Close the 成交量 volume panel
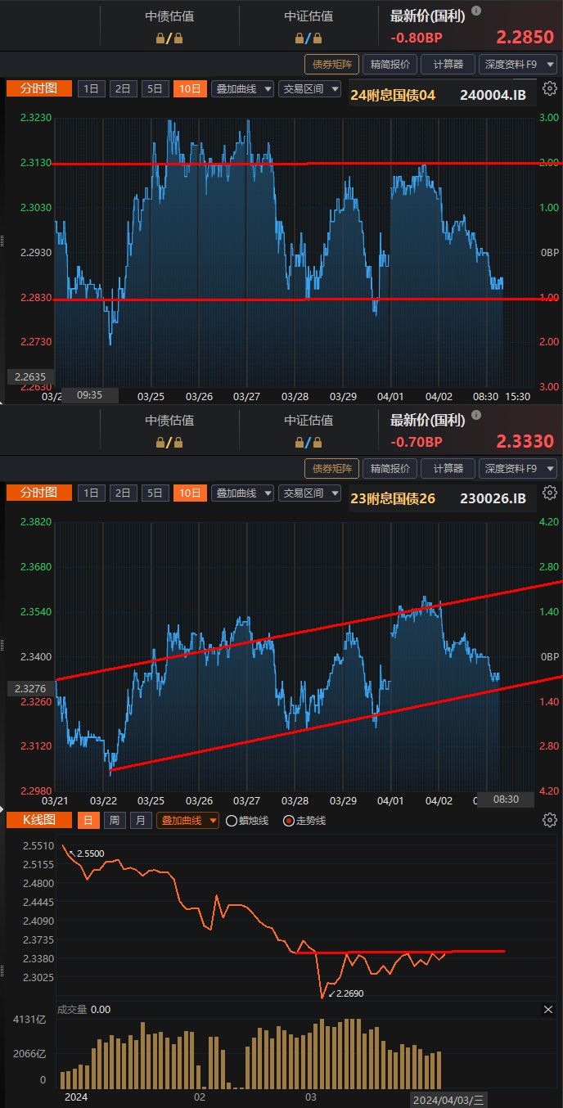The height and width of the screenshot is (1108, 563). point(548,1010)
